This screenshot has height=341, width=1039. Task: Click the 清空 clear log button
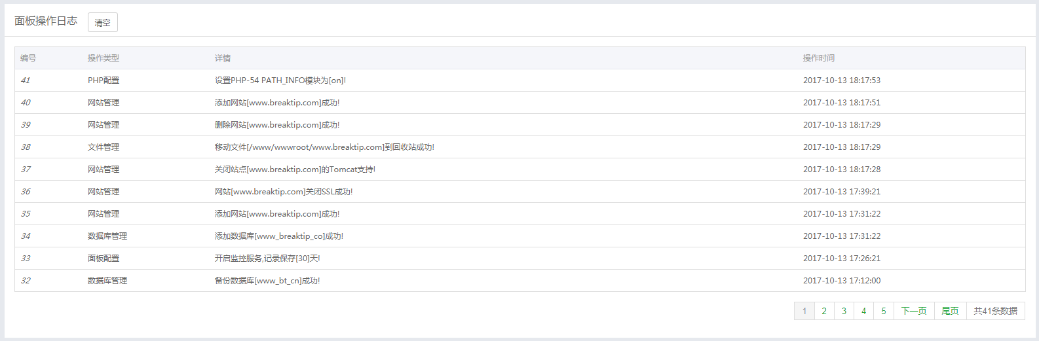(103, 22)
